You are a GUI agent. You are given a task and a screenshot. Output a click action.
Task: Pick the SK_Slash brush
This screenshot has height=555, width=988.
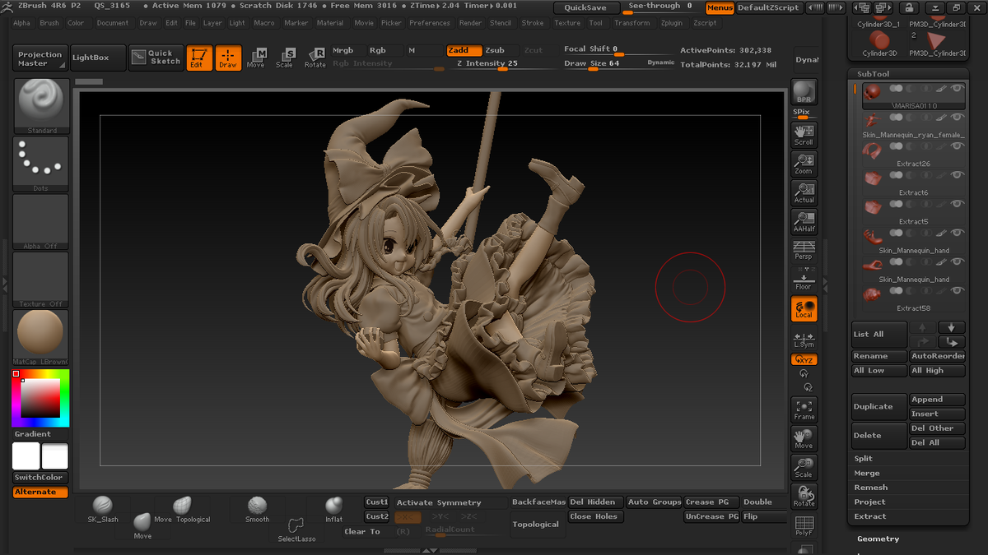[103, 510]
